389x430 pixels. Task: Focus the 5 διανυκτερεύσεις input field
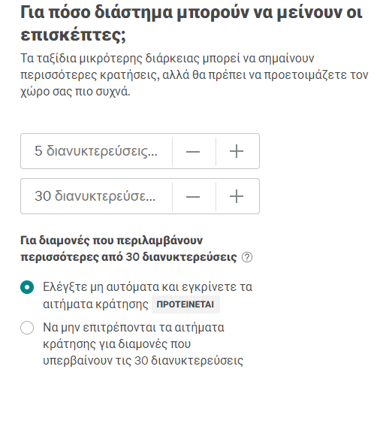pyautogui.click(x=96, y=151)
